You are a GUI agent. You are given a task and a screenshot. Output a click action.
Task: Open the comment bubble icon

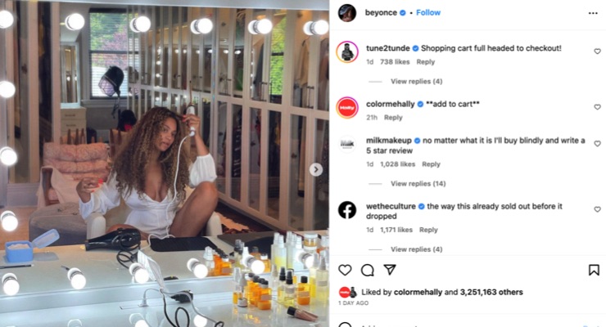click(x=367, y=271)
